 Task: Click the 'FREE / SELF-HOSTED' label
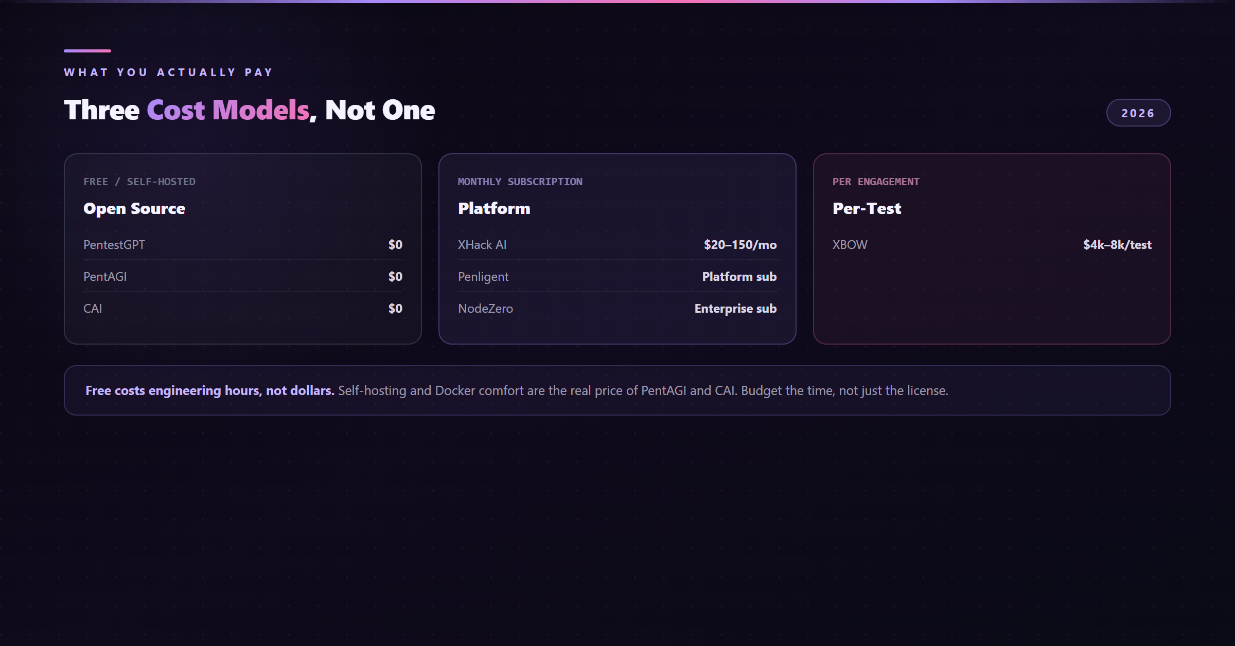[139, 182]
